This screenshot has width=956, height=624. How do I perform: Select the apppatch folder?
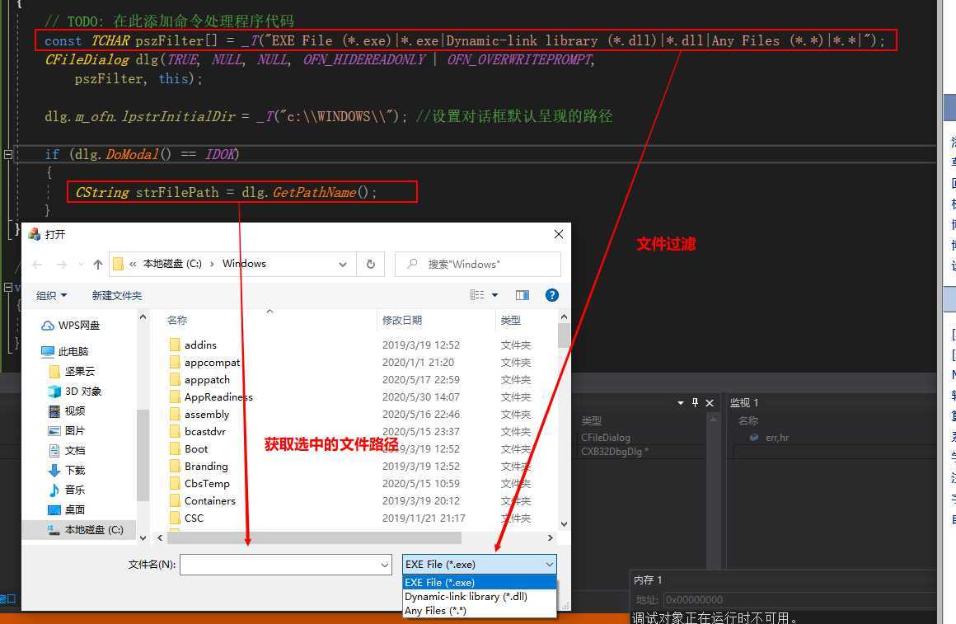coord(199,379)
